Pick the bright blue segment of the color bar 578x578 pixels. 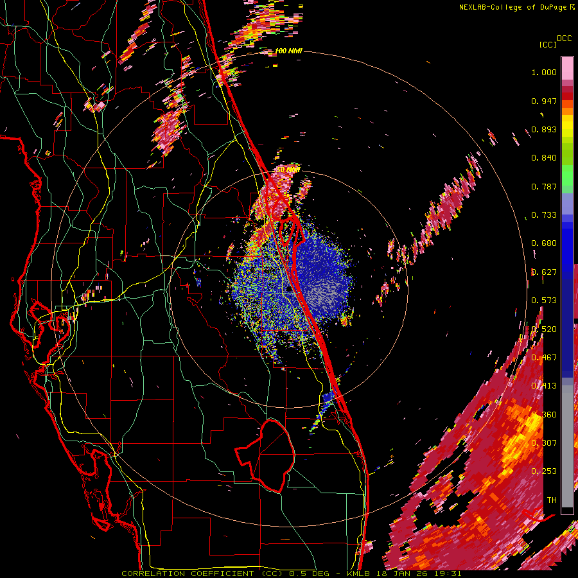pos(567,247)
